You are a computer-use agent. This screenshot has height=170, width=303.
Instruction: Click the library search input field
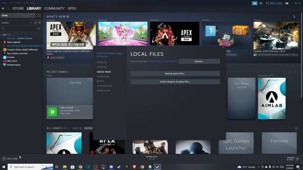20,28
